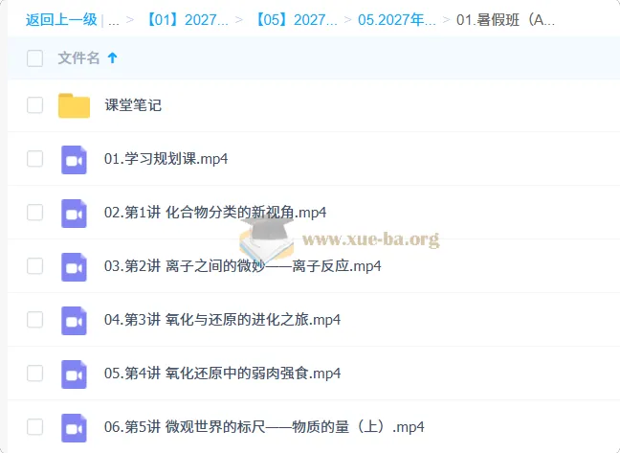Image resolution: width=620 pixels, height=453 pixels.
Task: Click current folder 01.暑假班 breadcrumb
Action: pyautogui.click(x=506, y=19)
